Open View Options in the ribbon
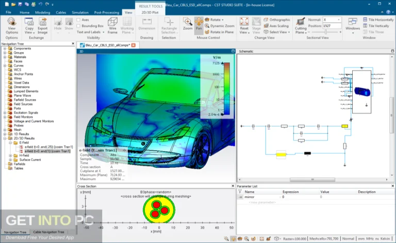396x243 pixels. tap(12, 25)
